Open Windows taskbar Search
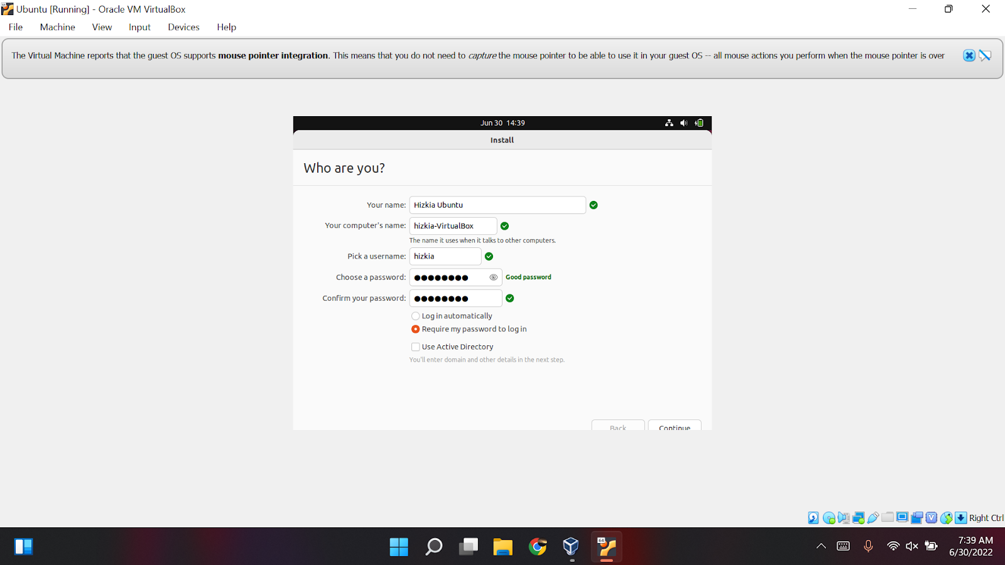Image resolution: width=1005 pixels, height=565 pixels. tap(433, 547)
